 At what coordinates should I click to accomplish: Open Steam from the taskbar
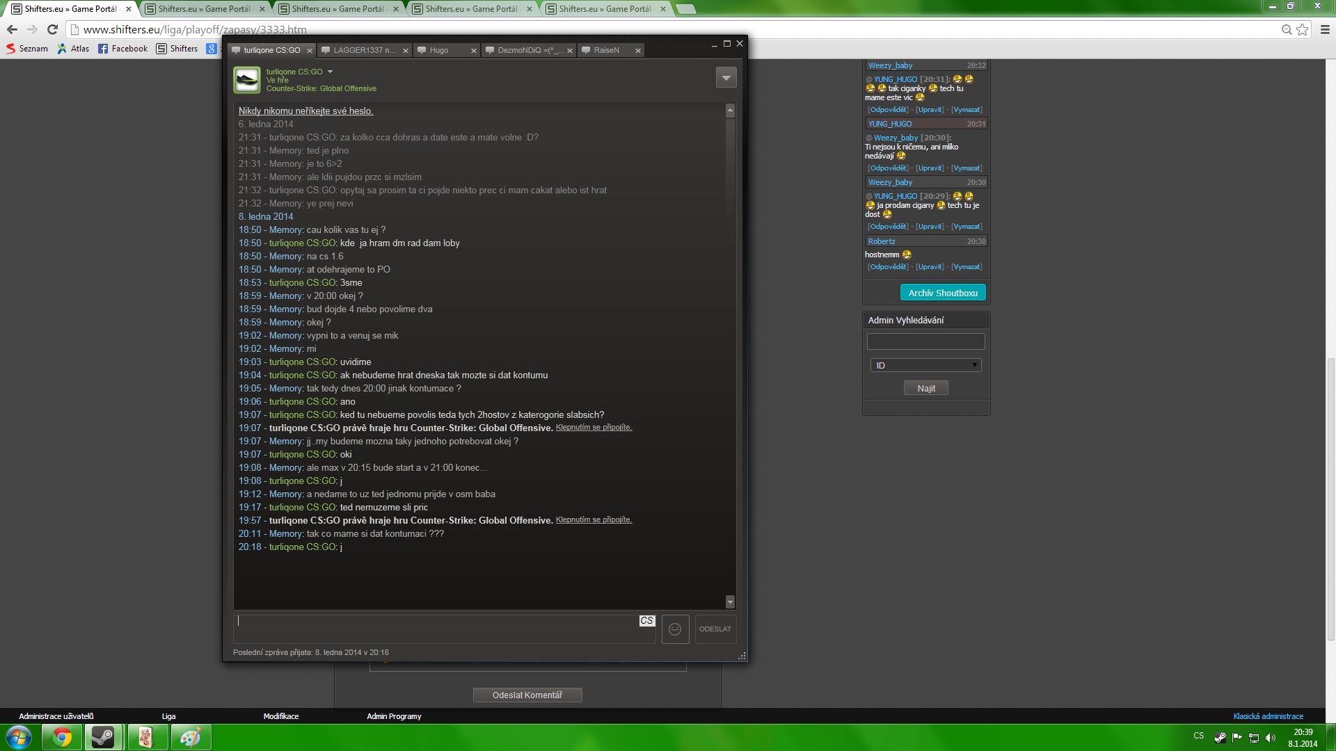(x=104, y=737)
